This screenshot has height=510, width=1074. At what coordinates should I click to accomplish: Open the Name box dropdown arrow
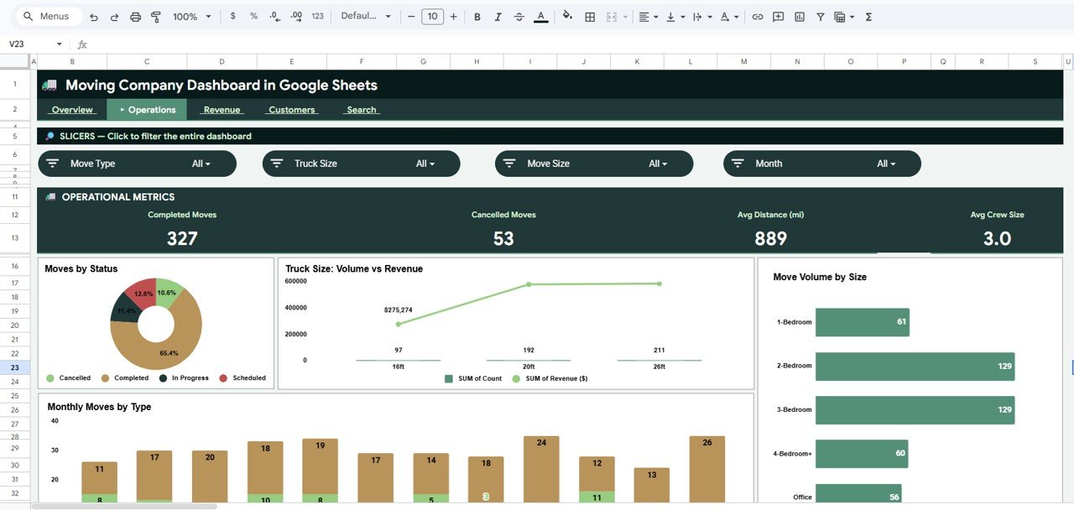pos(59,44)
